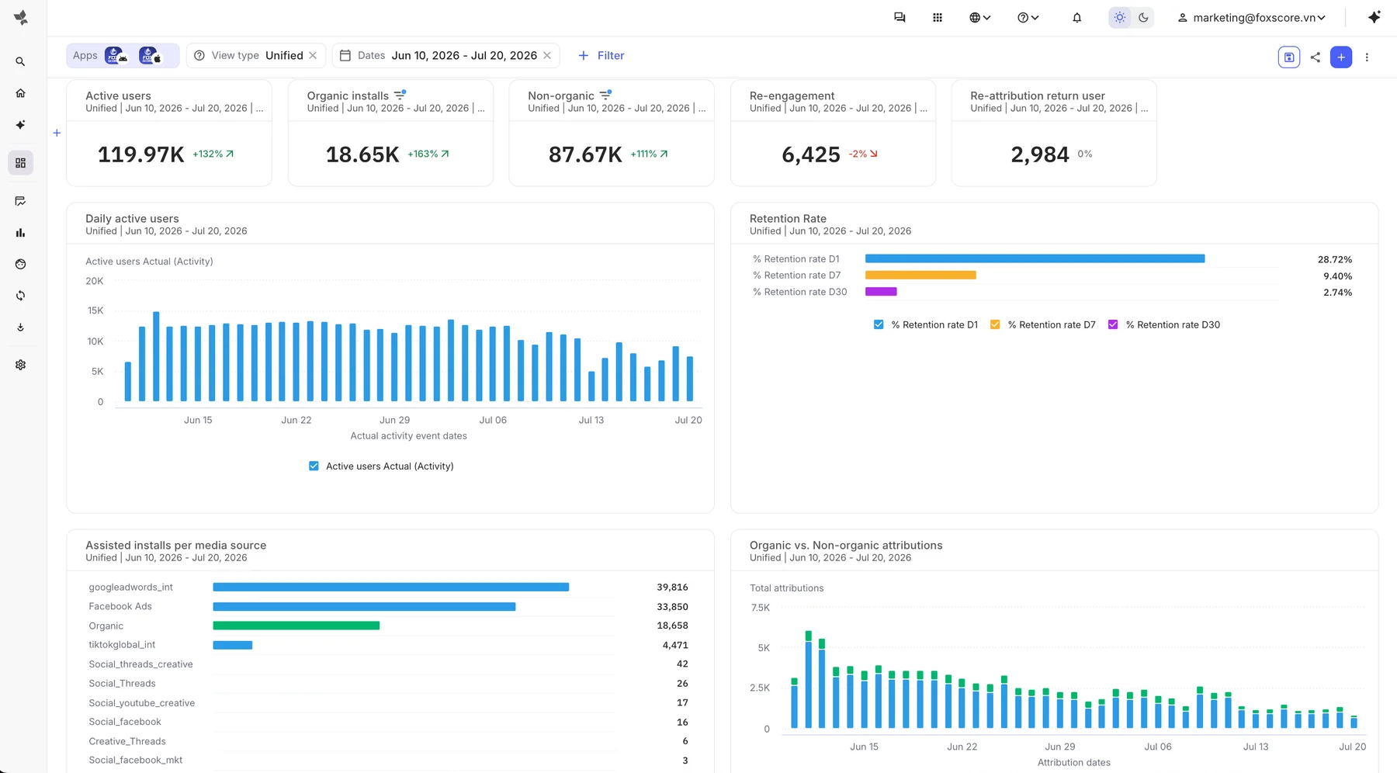This screenshot has width=1397, height=773.
Task: Open the chat messages icon in the top bar
Action: click(x=900, y=17)
